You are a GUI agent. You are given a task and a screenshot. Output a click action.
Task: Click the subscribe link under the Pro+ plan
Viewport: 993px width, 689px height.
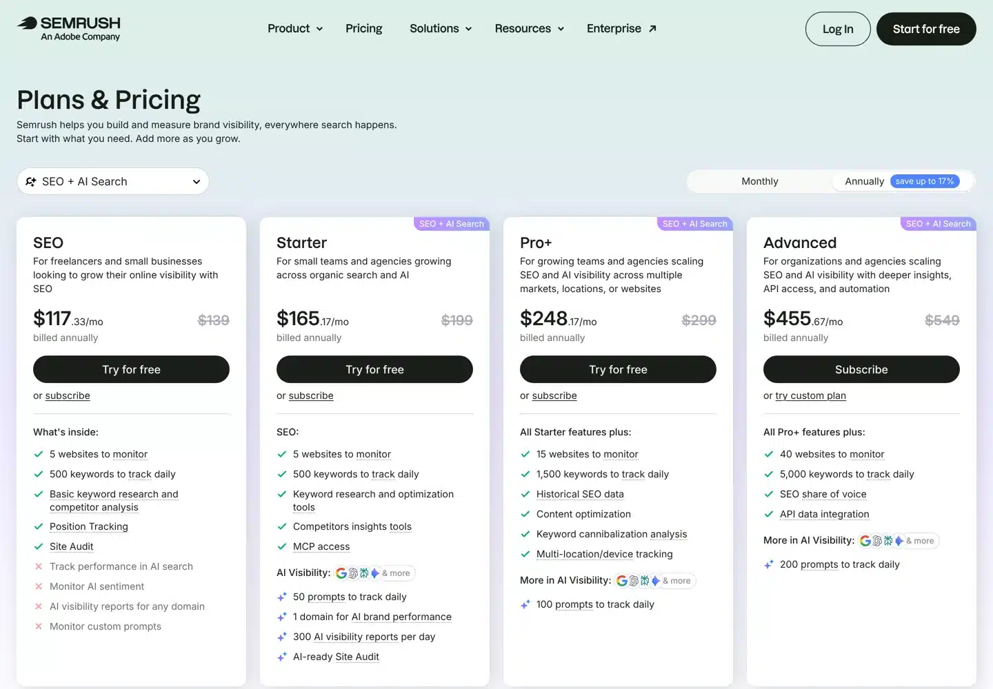554,395
